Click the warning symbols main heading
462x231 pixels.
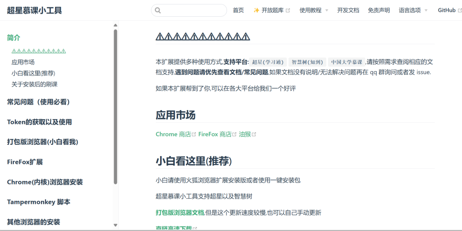203,37
